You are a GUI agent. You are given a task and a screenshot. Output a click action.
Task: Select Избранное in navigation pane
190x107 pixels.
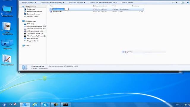[31, 7]
